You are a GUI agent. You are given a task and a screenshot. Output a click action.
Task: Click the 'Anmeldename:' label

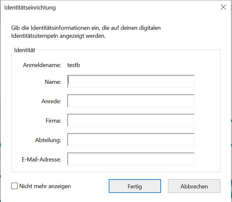42,65
